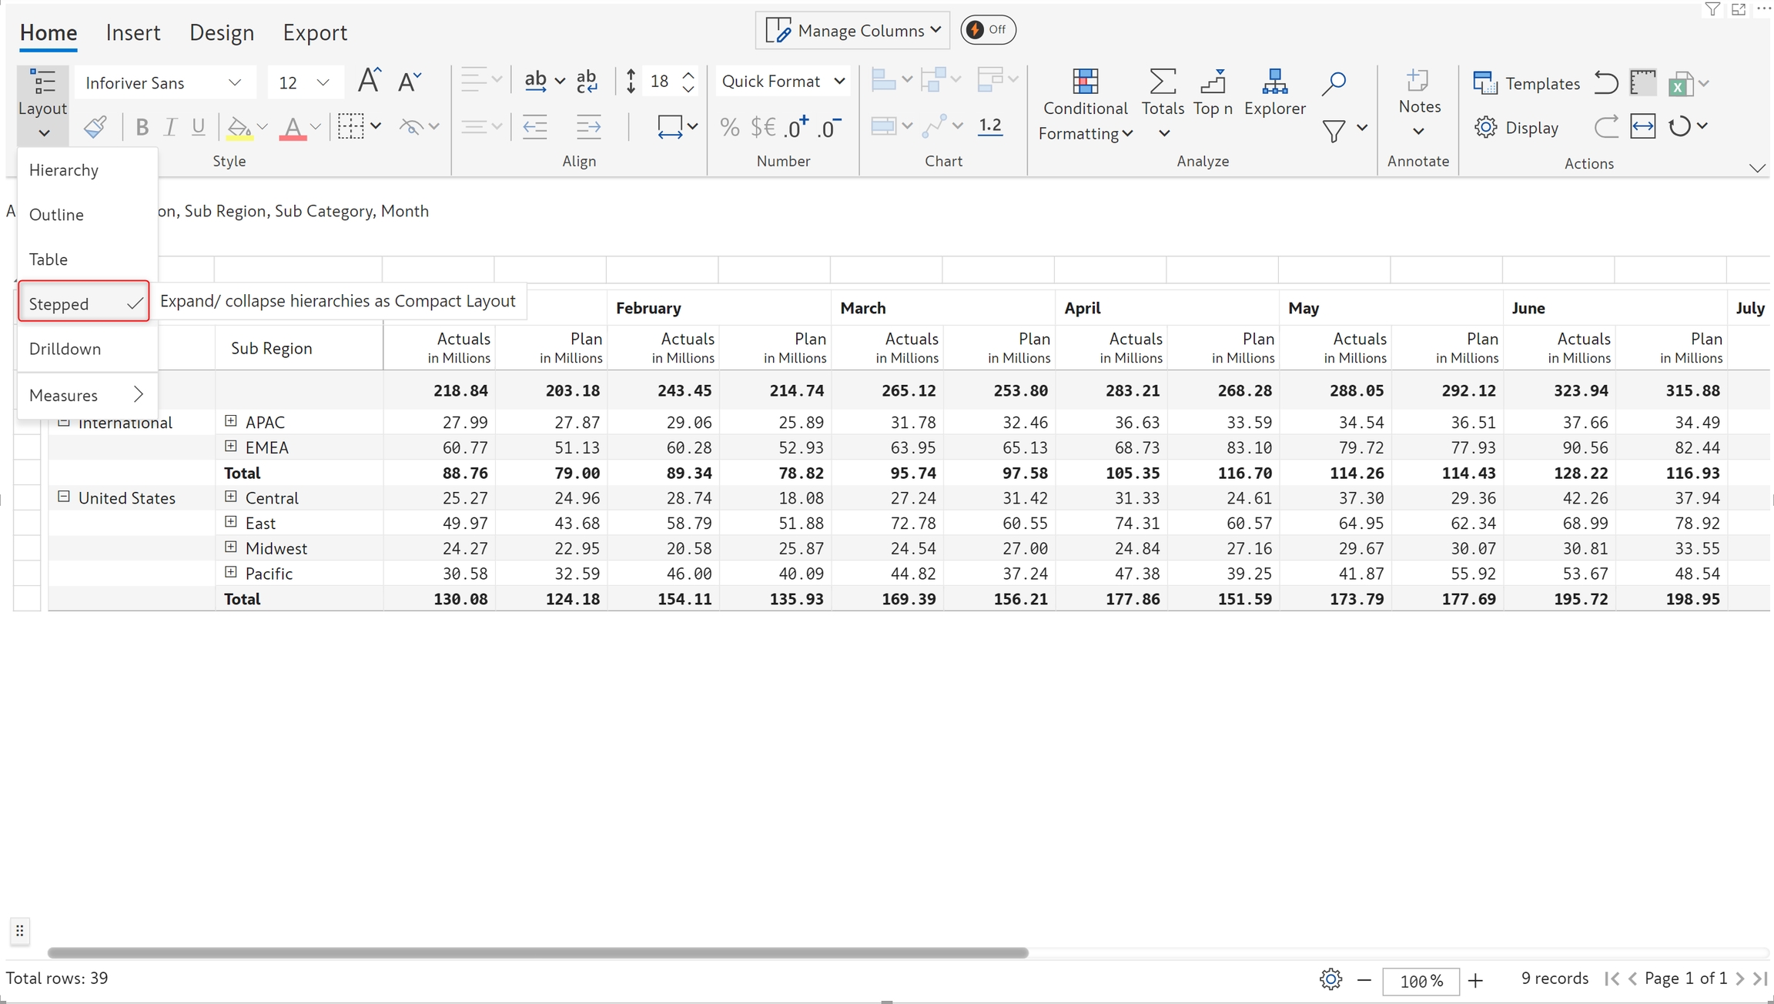
Task: Click the bottom settings gear icon
Action: pyautogui.click(x=1330, y=979)
